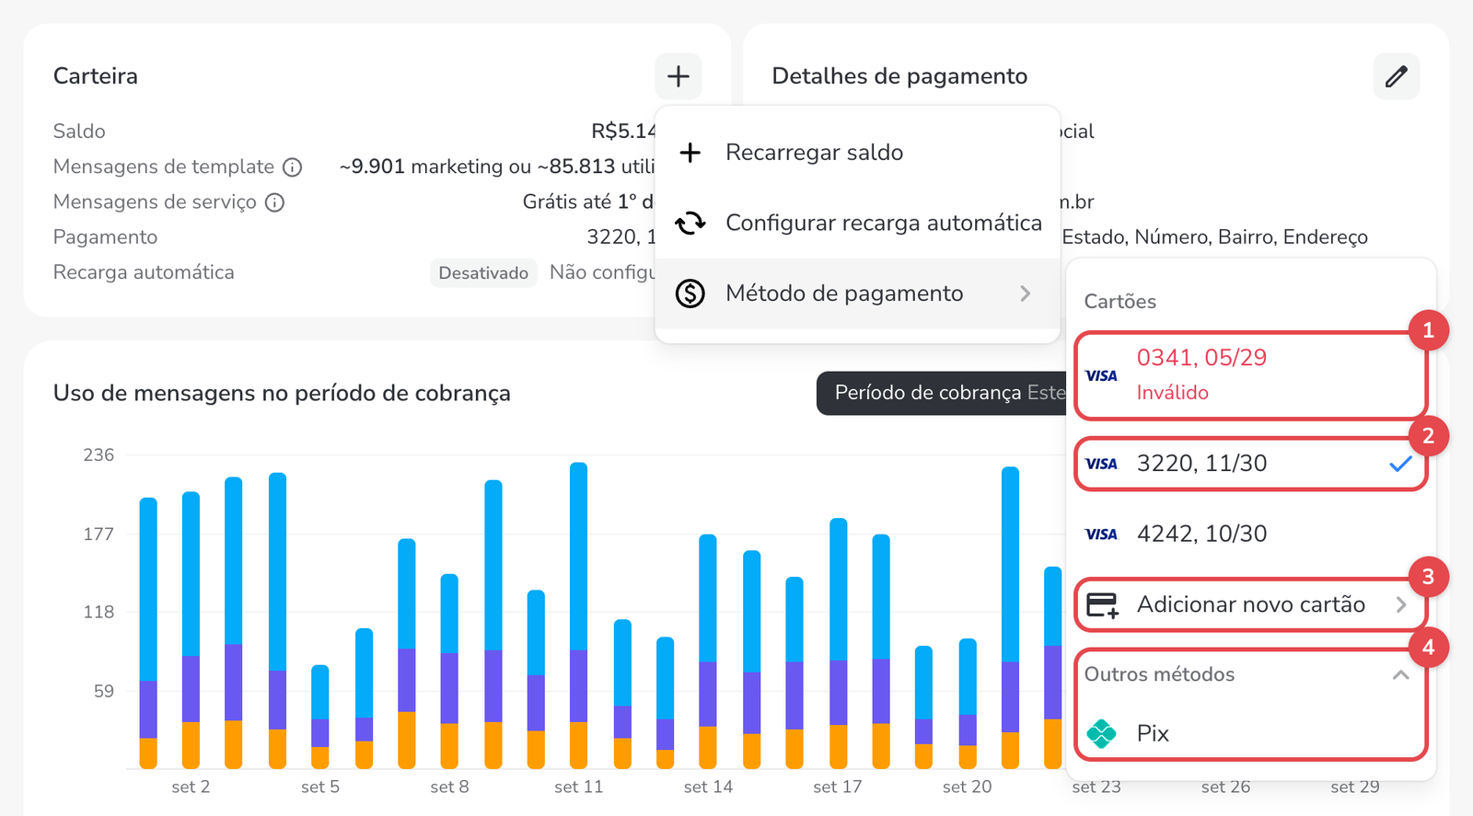The height and width of the screenshot is (816, 1473).
Task: Click 'Uso de mensagens no período de cobrança' heading
Action: 282,393
